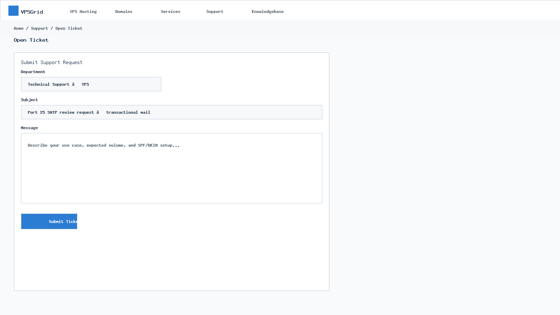The height and width of the screenshot is (315, 560).
Task: Go to the Knowledgebase page
Action: pyautogui.click(x=268, y=12)
